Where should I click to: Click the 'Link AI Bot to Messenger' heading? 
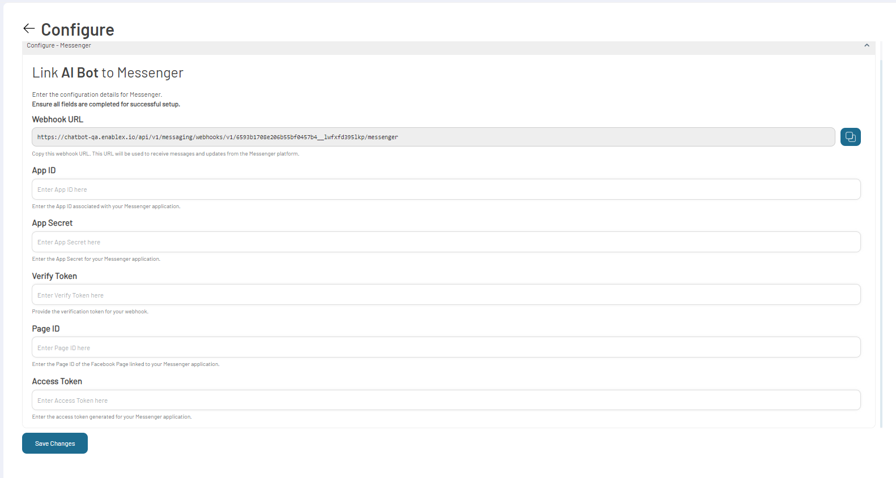(108, 73)
